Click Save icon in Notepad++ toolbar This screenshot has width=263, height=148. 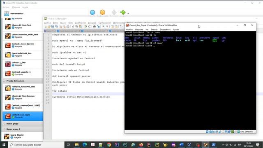pos(53,26)
